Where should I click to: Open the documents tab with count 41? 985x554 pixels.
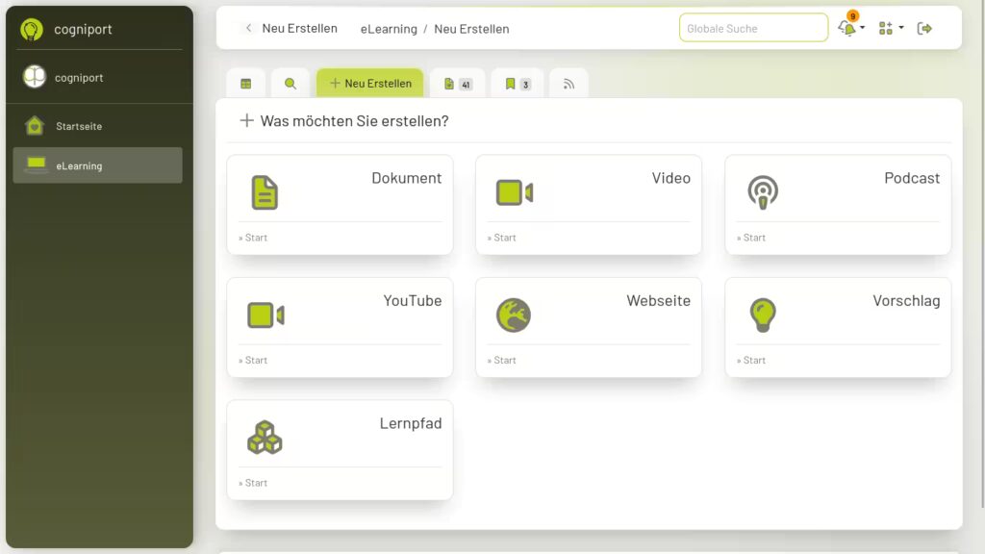(457, 84)
